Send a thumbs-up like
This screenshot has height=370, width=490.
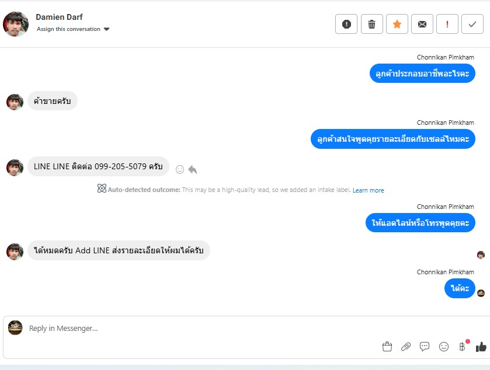click(x=481, y=347)
